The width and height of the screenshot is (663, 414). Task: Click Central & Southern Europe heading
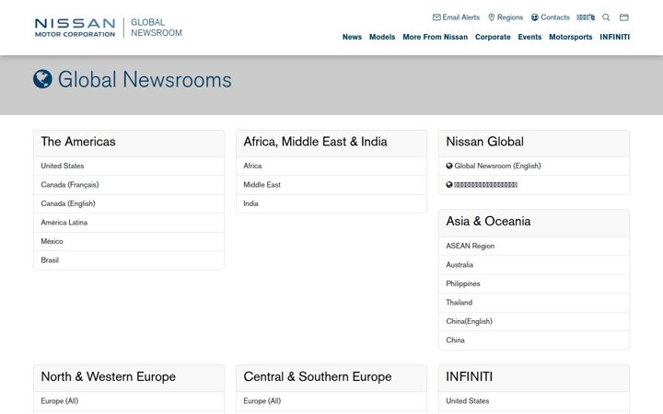[318, 377]
